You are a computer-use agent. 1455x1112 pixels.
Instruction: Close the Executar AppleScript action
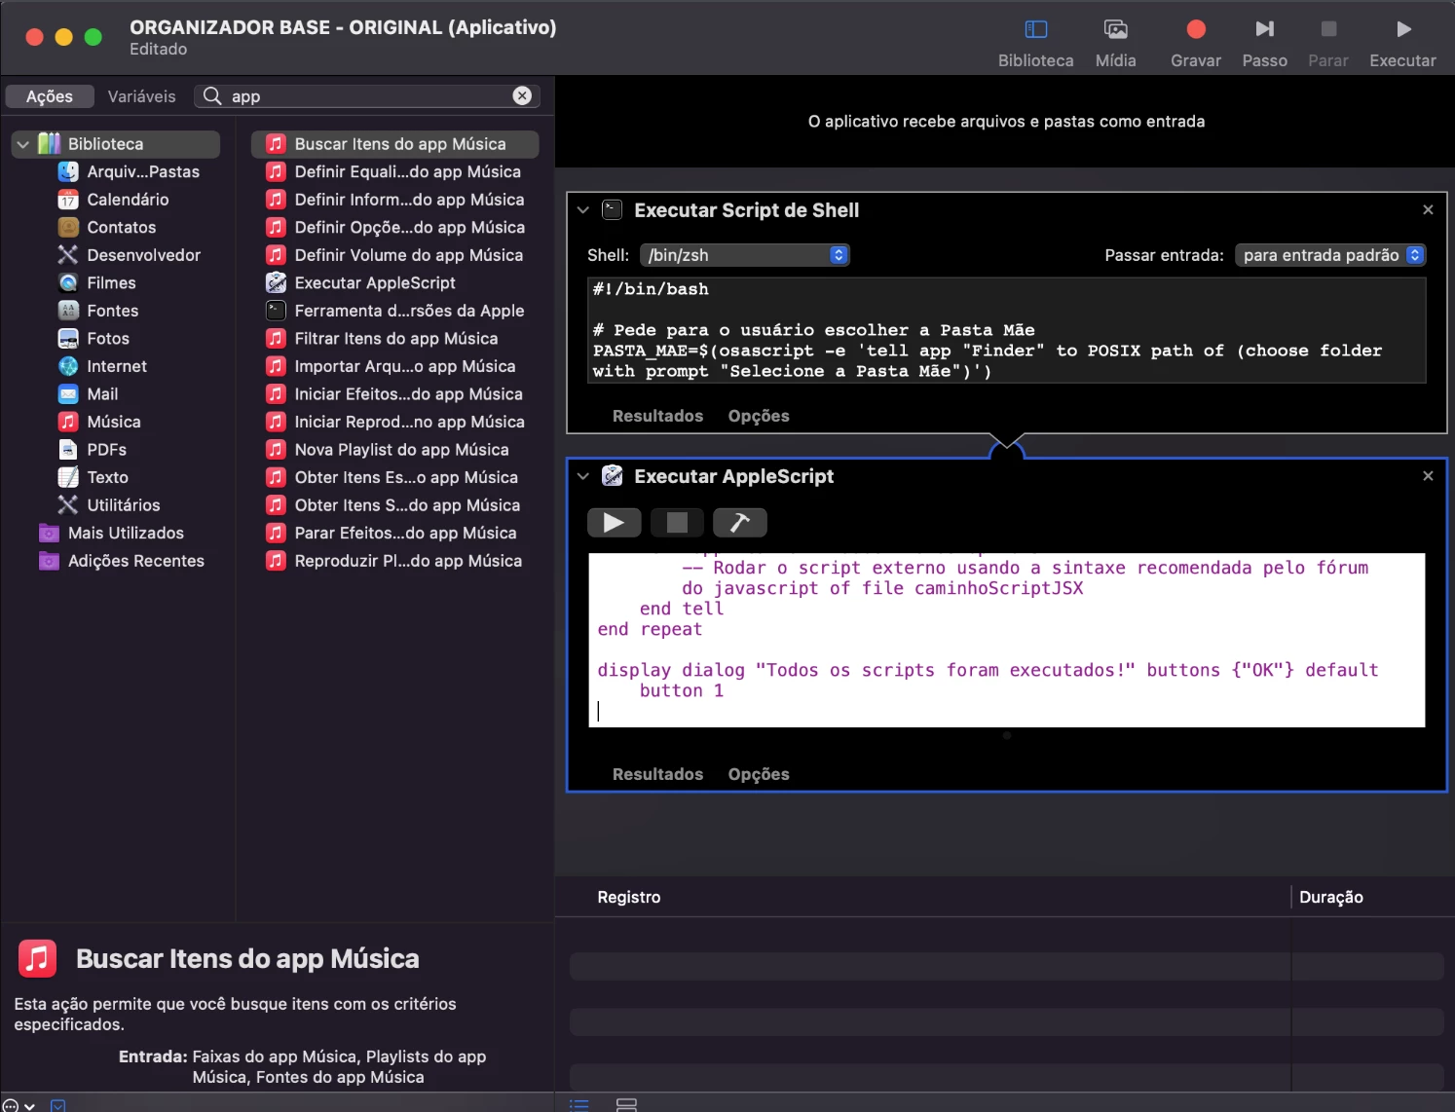(x=1428, y=475)
